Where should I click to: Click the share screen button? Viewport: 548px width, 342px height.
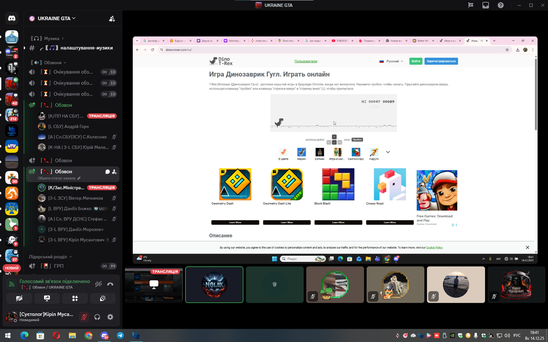47,298
